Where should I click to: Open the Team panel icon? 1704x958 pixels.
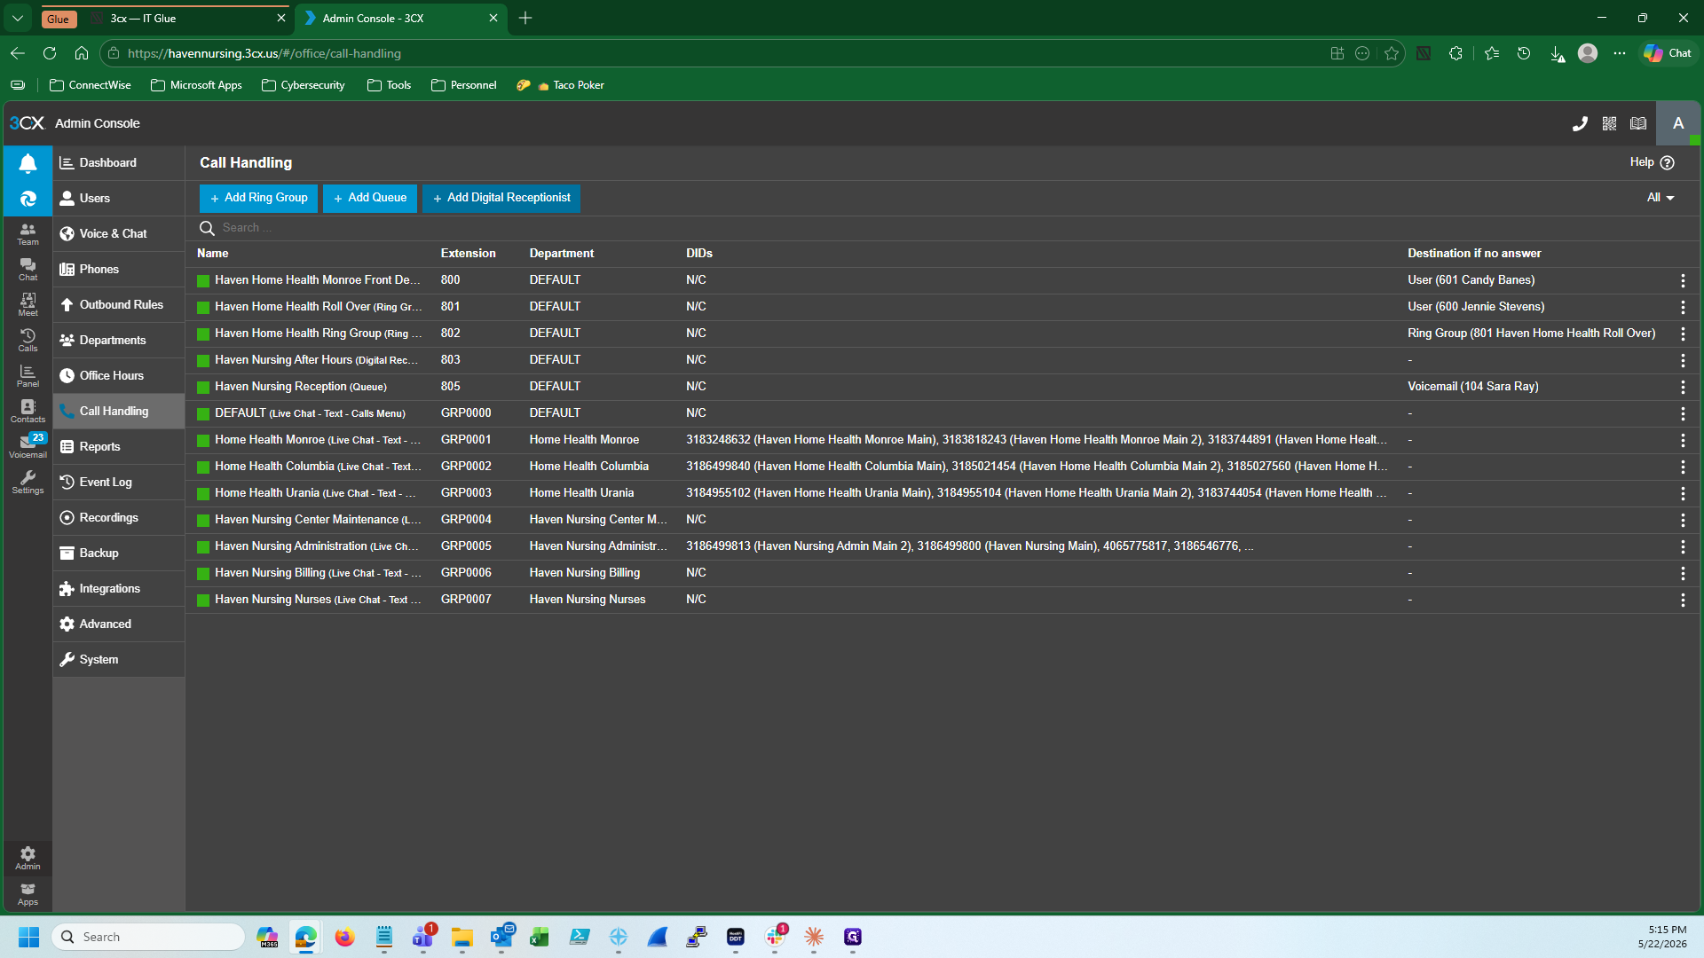(x=28, y=233)
